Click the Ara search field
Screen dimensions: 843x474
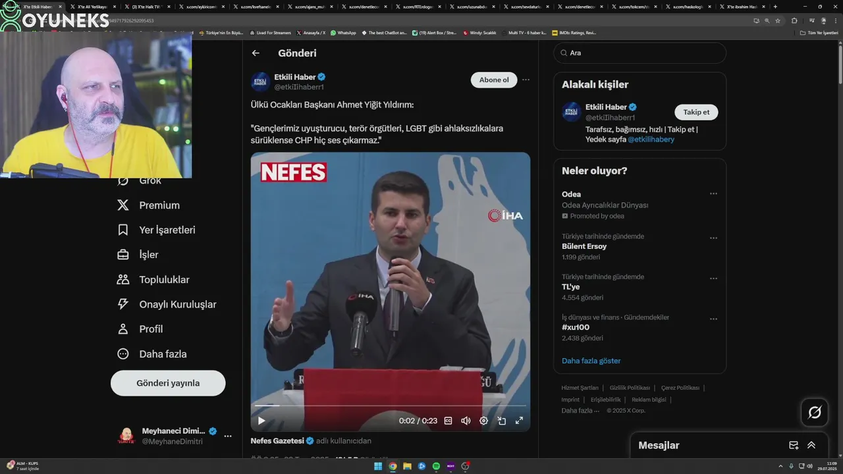pyautogui.click(x=639, y=53)
